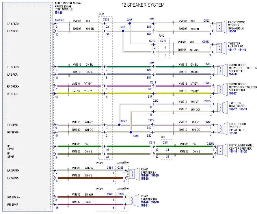Open page reference 151-26 under DSP module

(59, 13)
